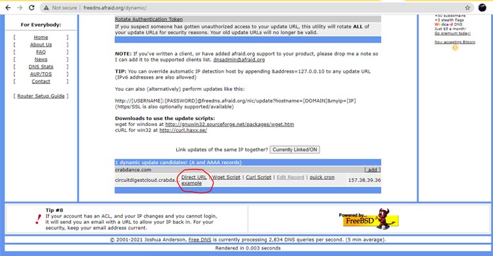
Task: Click the Rotate Authentication Token link
Action: pyautogui.click(x=149, y=19)
